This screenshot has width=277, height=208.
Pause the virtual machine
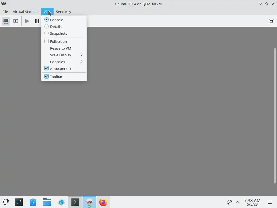(37, 21)
